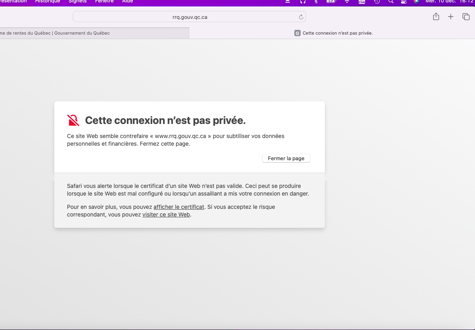475x330 pixels.
Task: Click the 'Safari vous alerte lorsque le certificat' paragraph
Action: coord(188,190)
